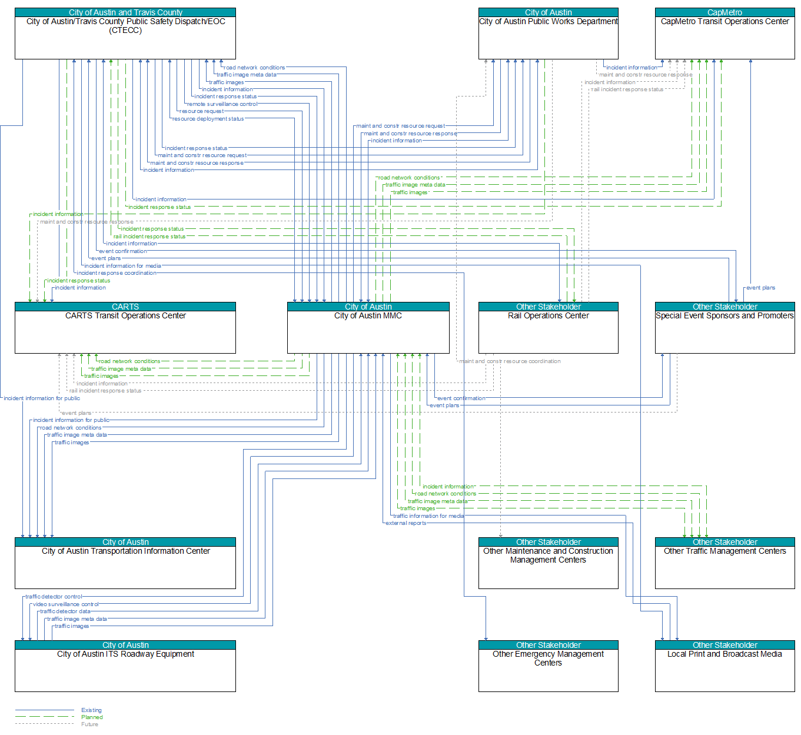Click 'resource request' flow label
Viewport: 801px width, 735px height.
pos(201,111)
